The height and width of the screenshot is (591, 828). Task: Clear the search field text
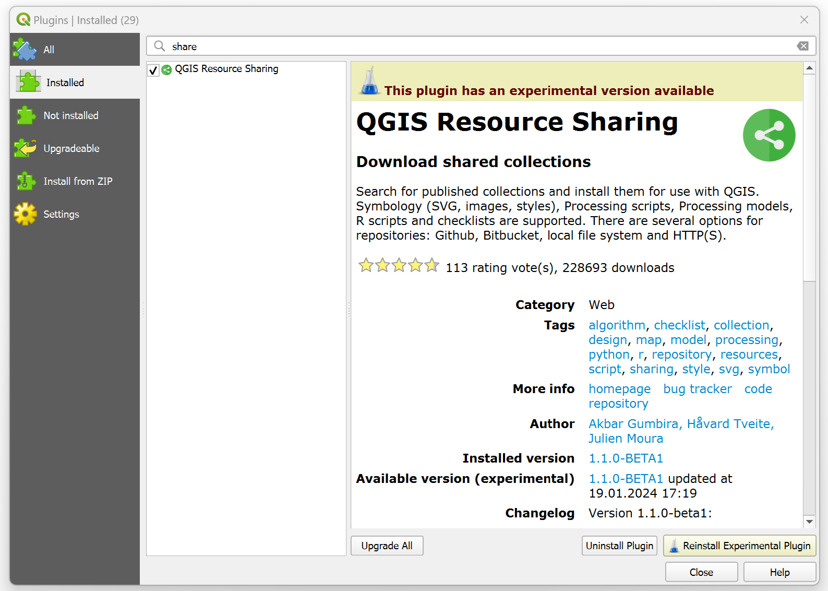pos(803,46)
